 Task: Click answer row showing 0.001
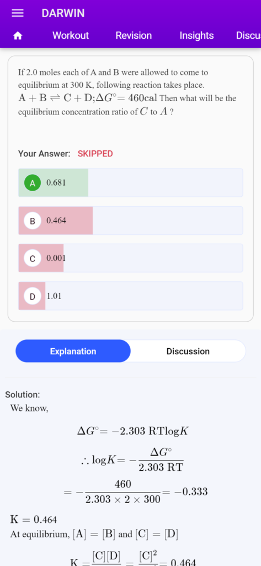[130, 258]
